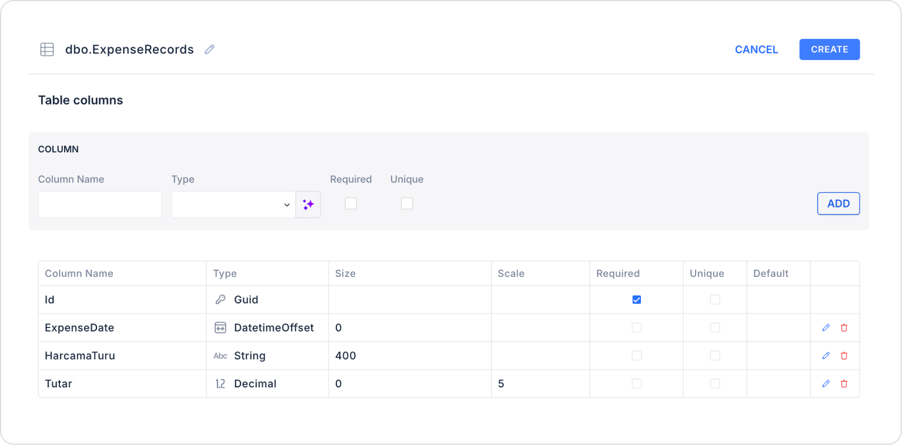Click the 1.2 Decimal type icon

pos(220,384)
